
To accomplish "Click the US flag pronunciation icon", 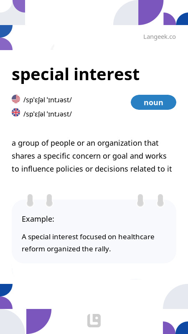I will [x=16, y=99].
